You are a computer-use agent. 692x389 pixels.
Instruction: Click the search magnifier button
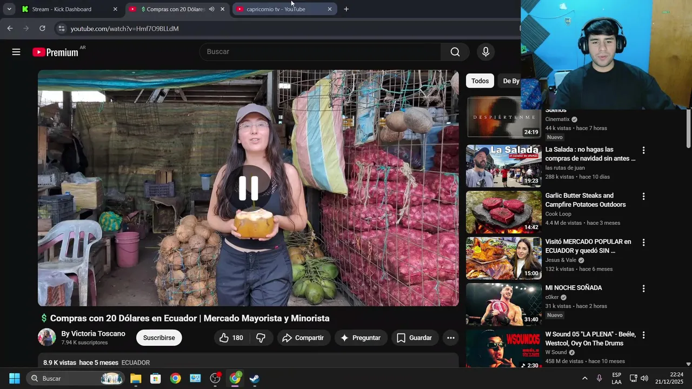pos(455,52)
